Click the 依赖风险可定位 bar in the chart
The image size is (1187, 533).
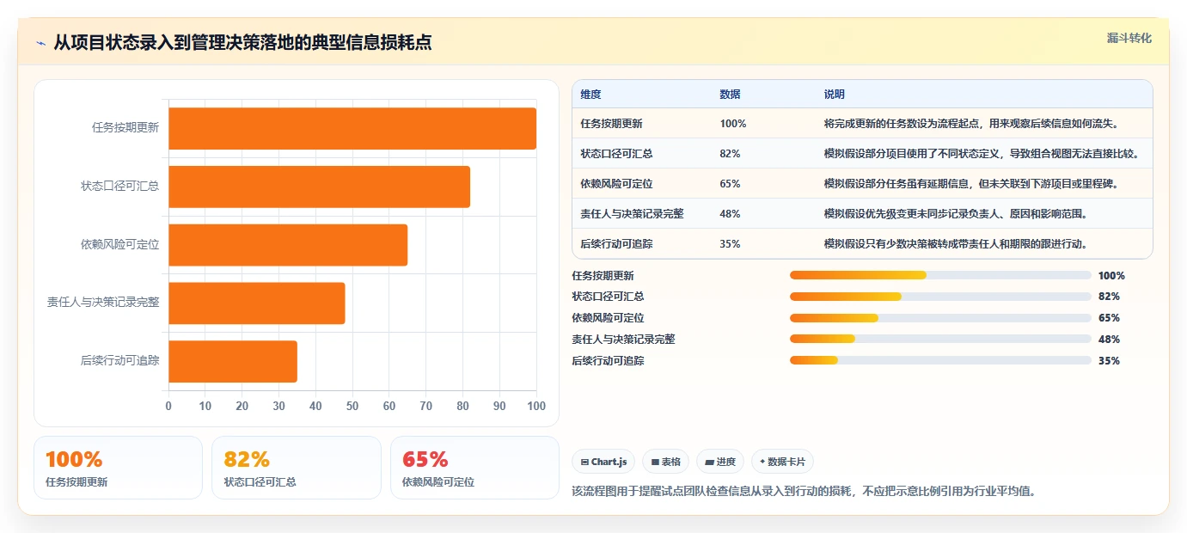[288, 245]
